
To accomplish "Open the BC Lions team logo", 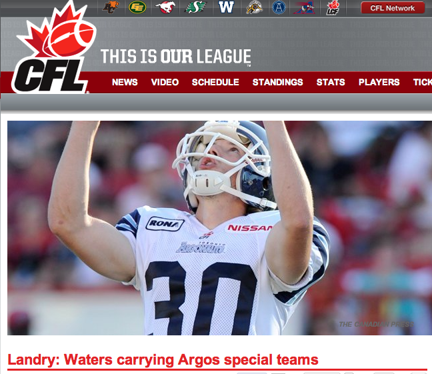I will 111,7.
